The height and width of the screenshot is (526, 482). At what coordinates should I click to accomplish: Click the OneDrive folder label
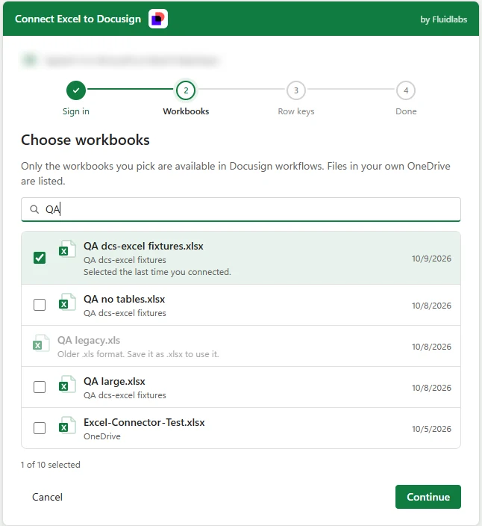pyautogui.click(x=101, y=436)
